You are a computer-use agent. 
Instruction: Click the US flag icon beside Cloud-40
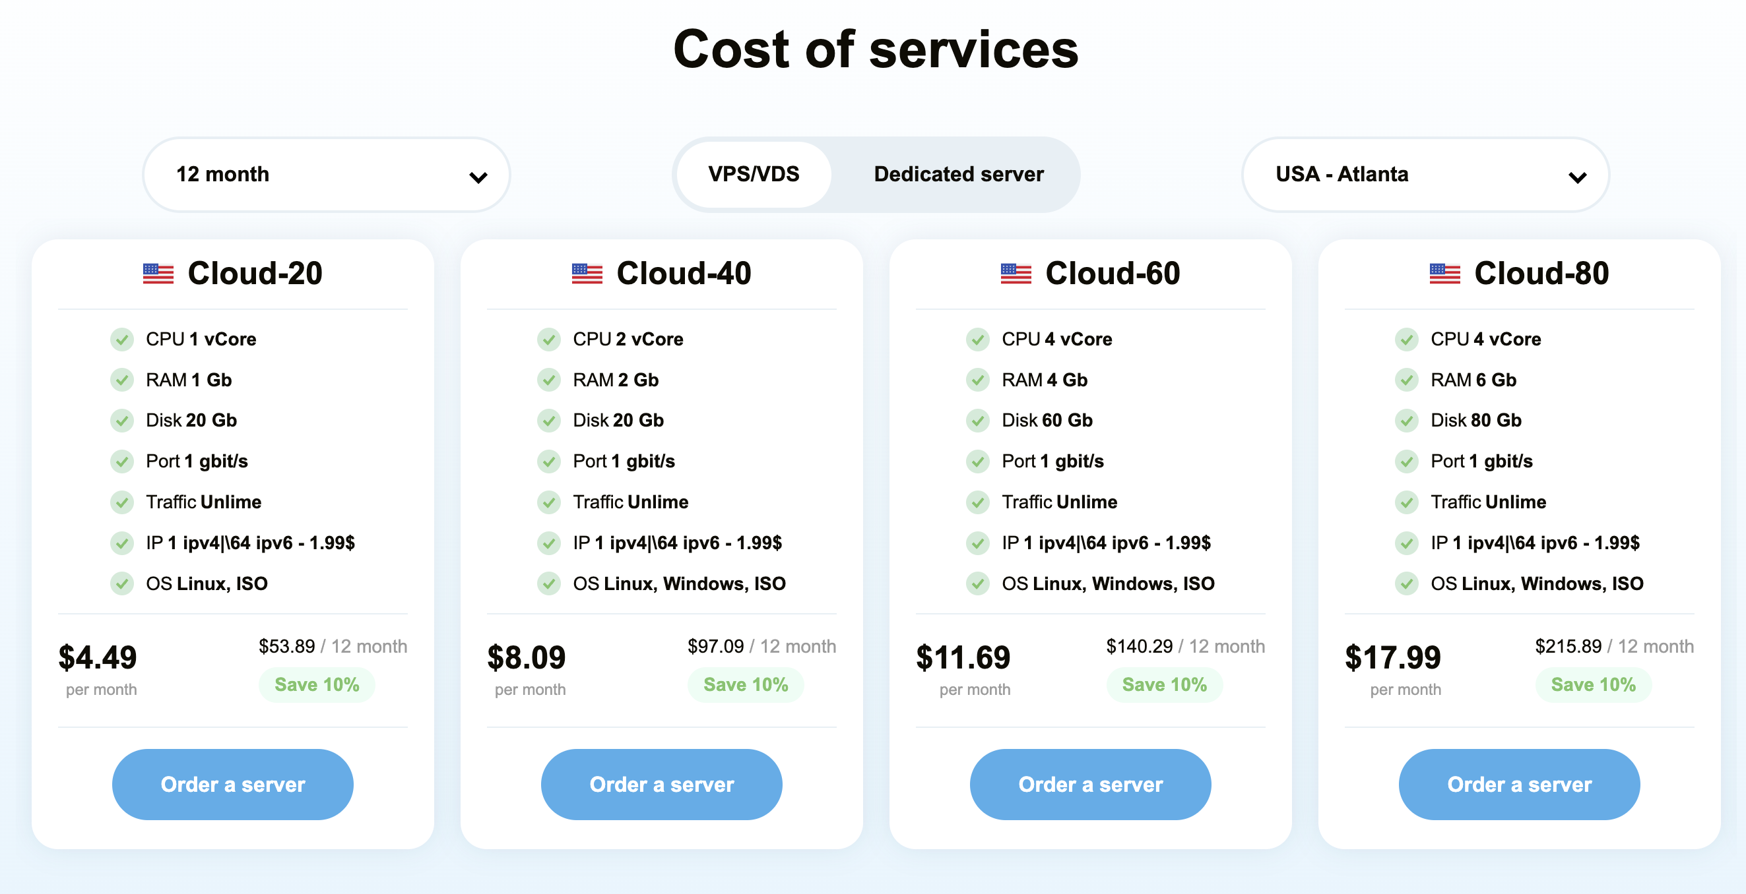587,274
